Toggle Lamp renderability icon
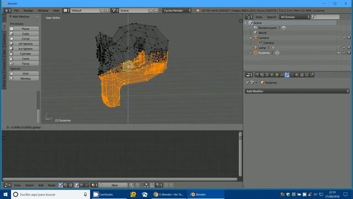This screenshot has width=353, height=199. click(x=349, y=48)
